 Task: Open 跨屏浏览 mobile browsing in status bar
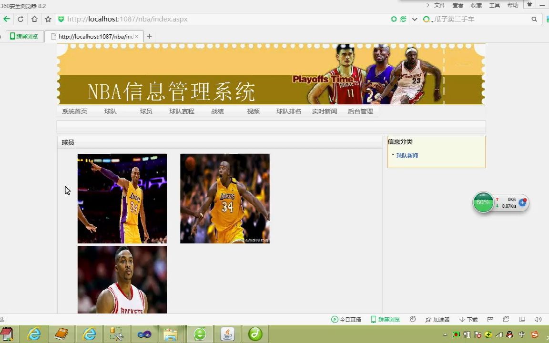coord(385,319)
